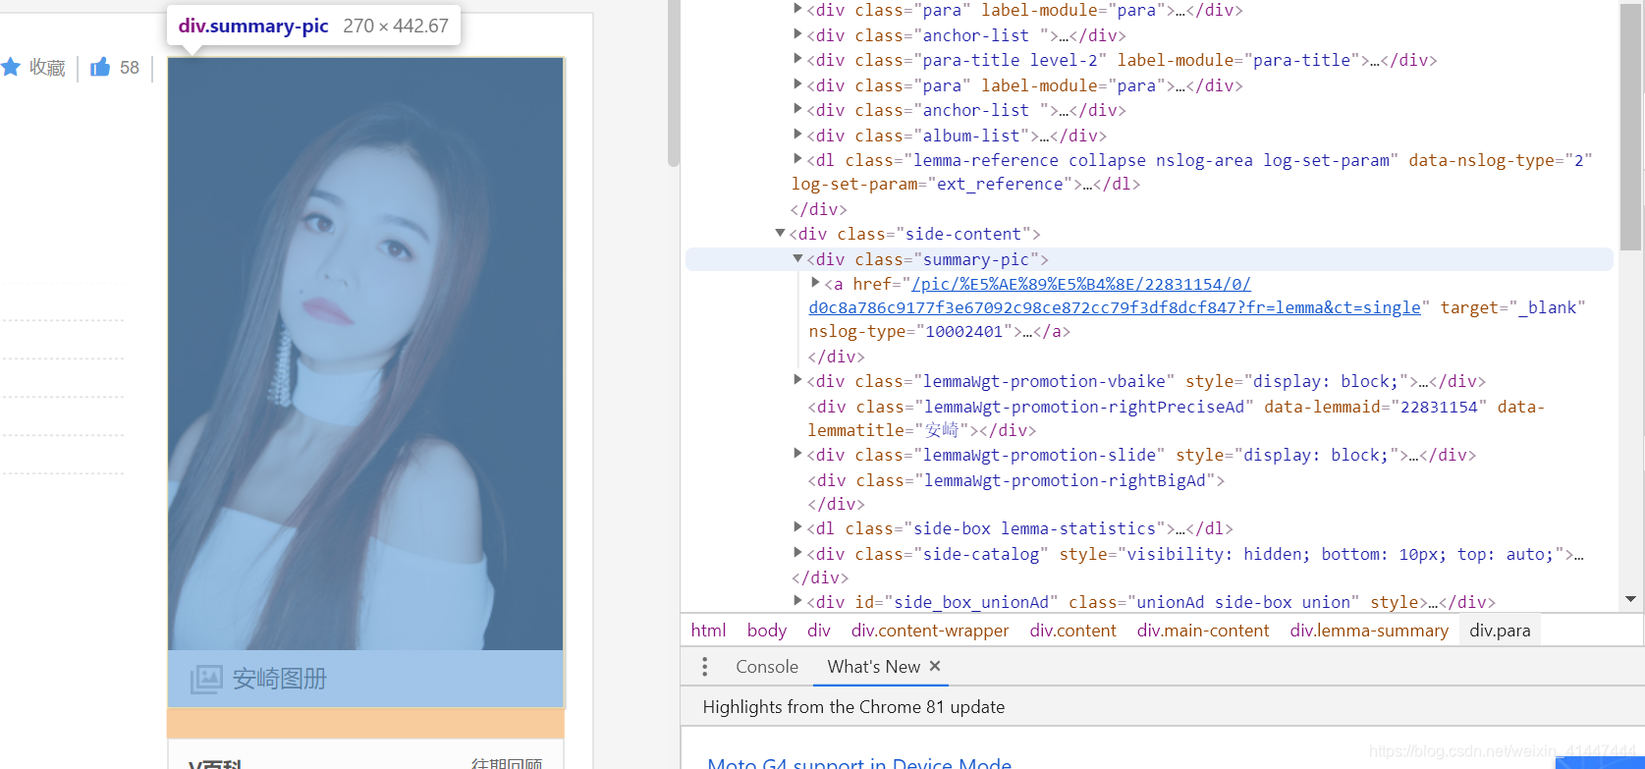Collapse the summary-pic div node

click(x=797, y=259)
